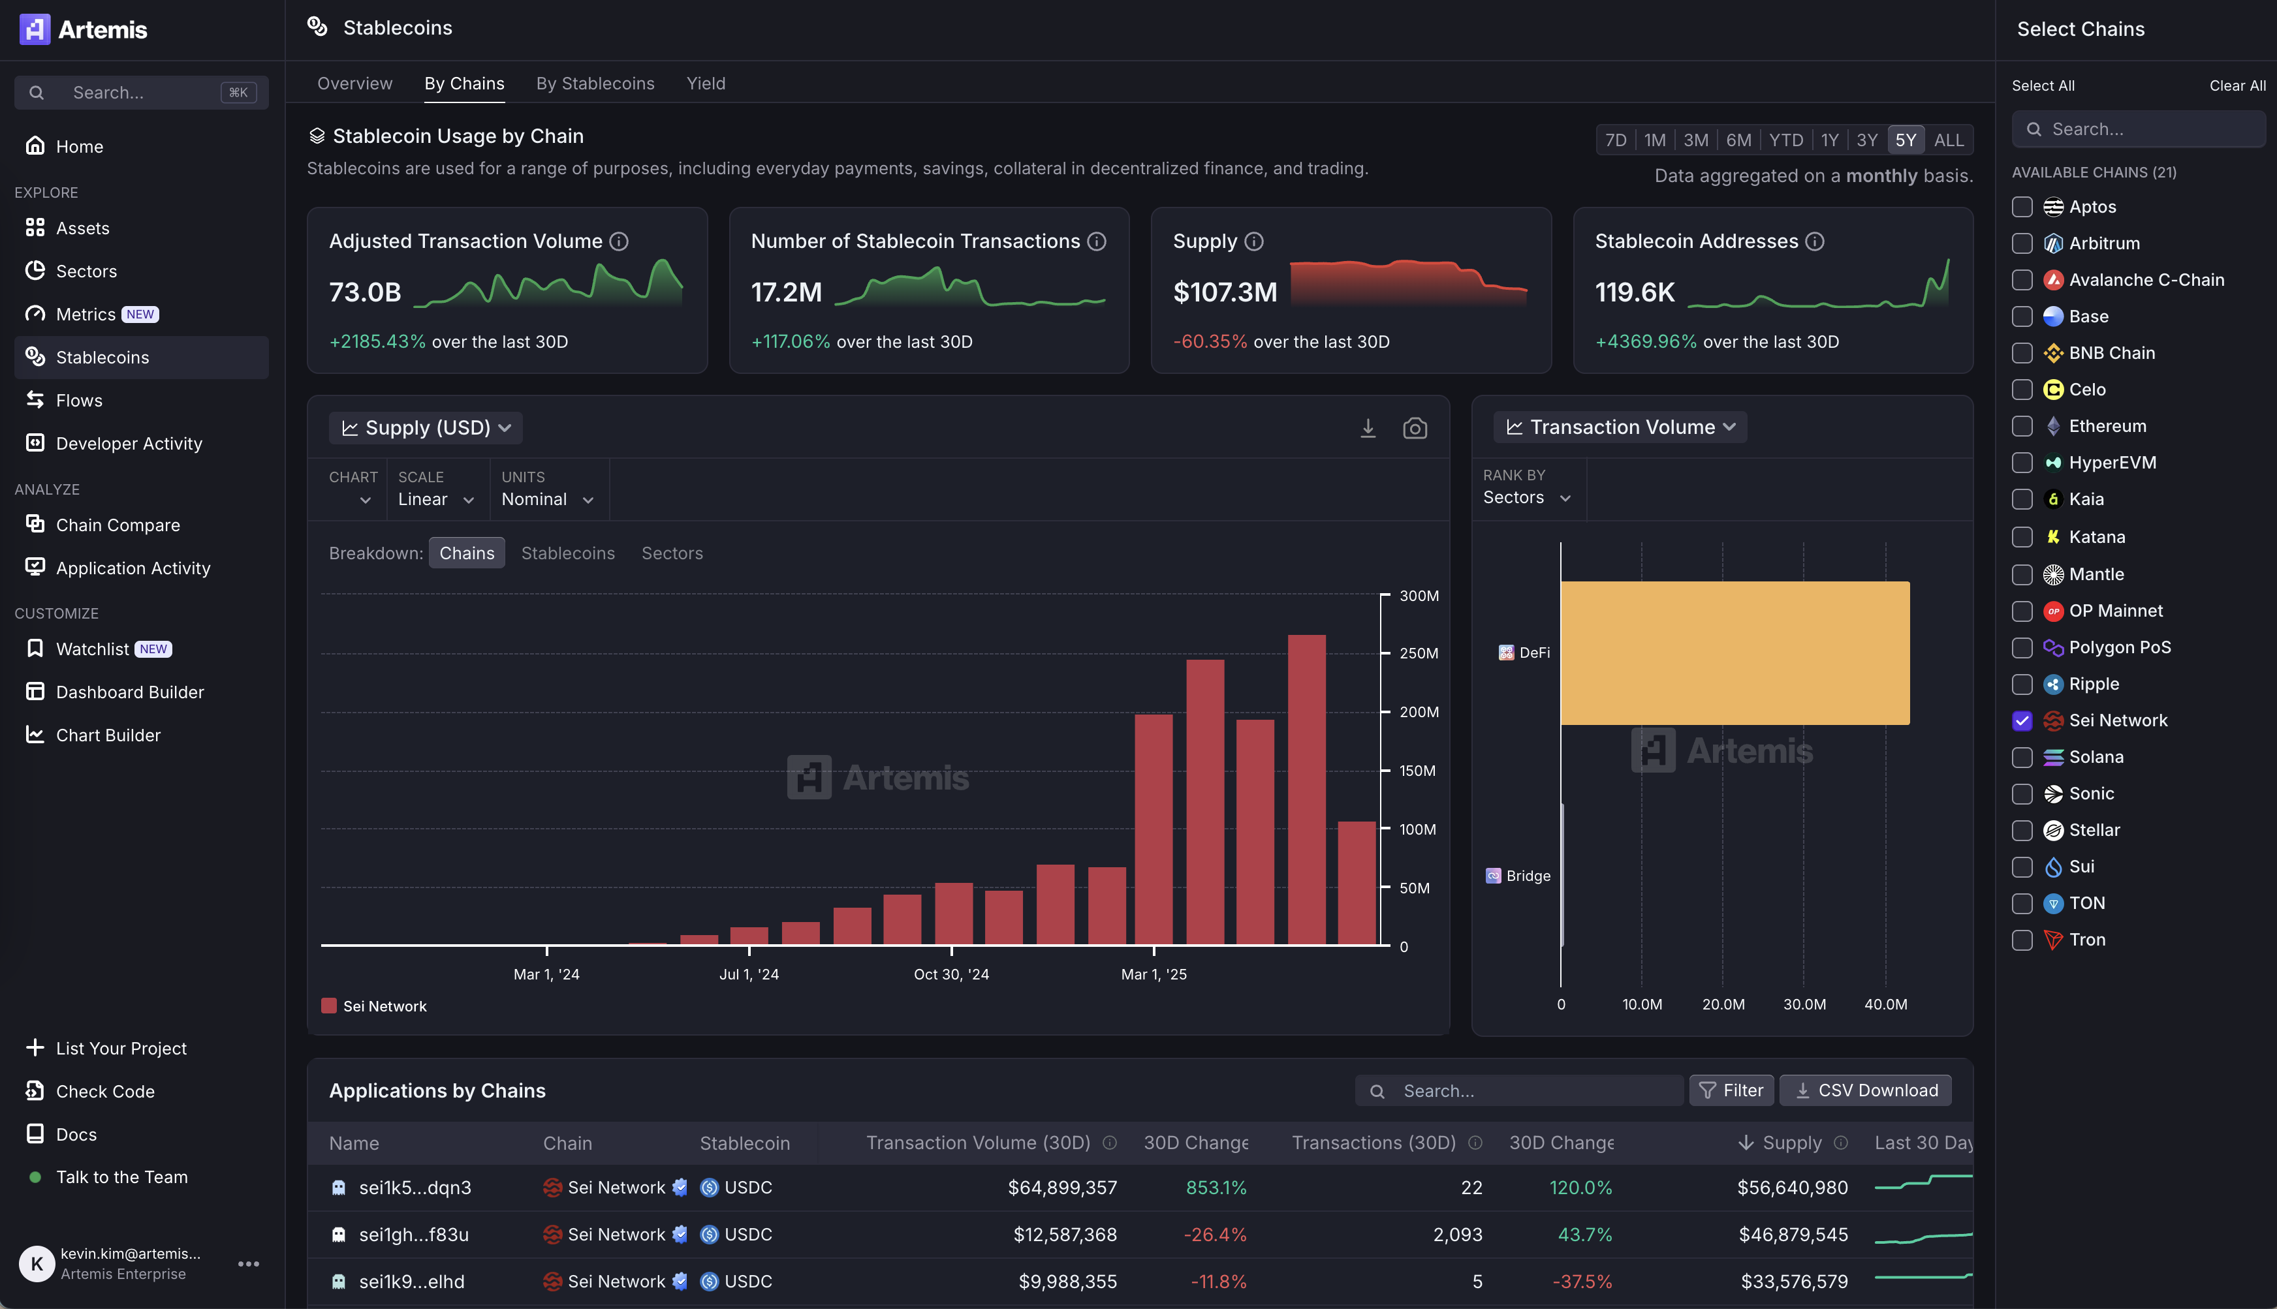
Task: Check the Arbitrum chain checkbox
Action: coord(2022,243)
